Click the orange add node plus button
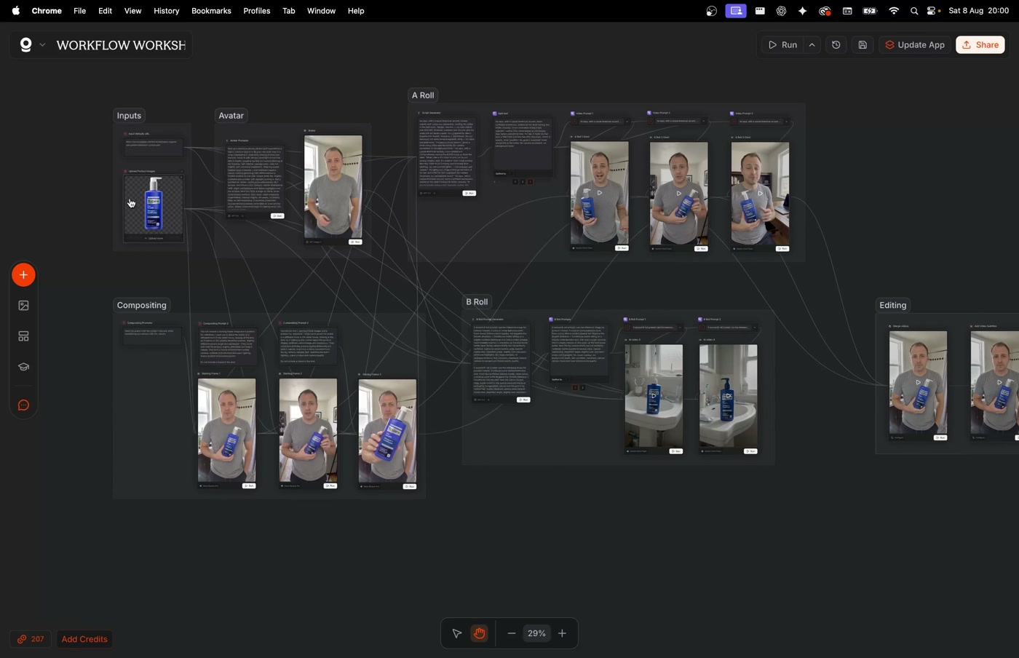The width and height of the screenshot is (1019, 658). coord(23,275)
